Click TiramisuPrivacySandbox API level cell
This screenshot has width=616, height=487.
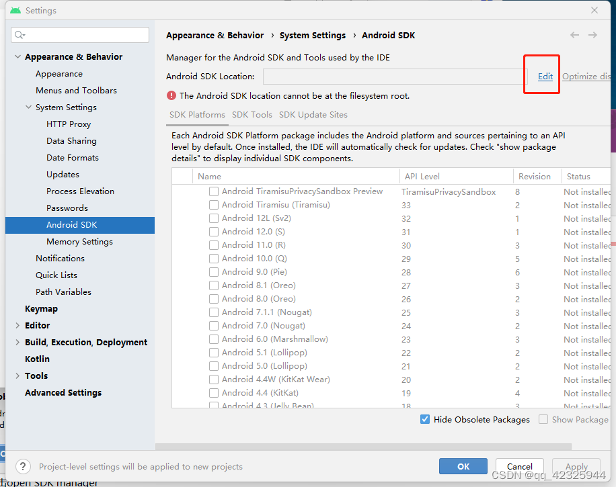pyautogui.click(x=449, y=191)
